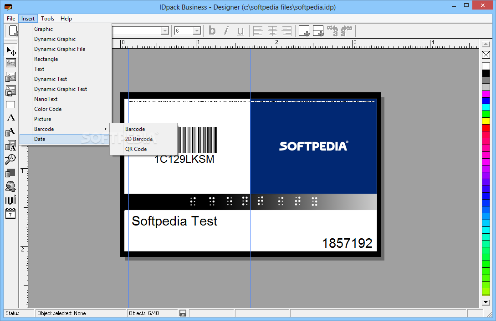Select the plain Text 'A' tool
The width and height of the screenshot is (496, 321).
[11, 118]
